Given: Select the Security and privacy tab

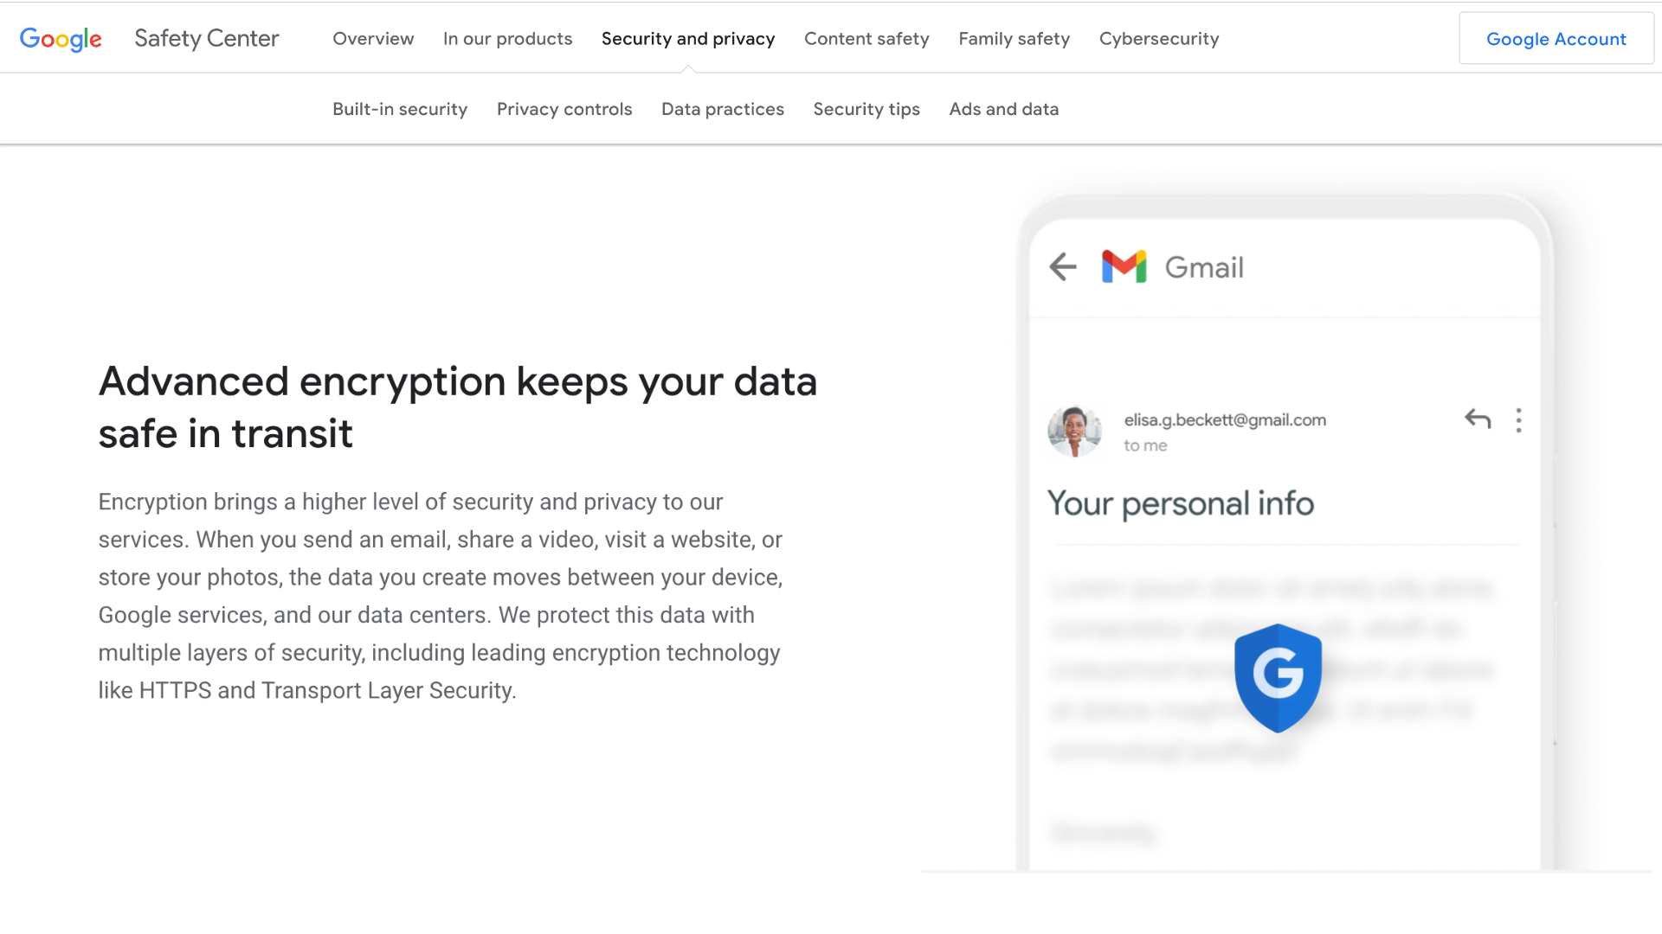Looking at the screenshot, I should [x=688, y=39].
